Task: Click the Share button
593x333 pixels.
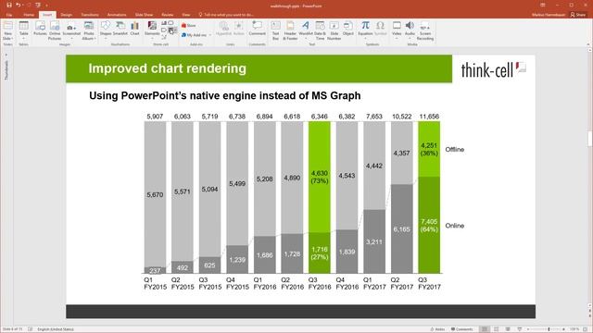Action: point(578,15)
